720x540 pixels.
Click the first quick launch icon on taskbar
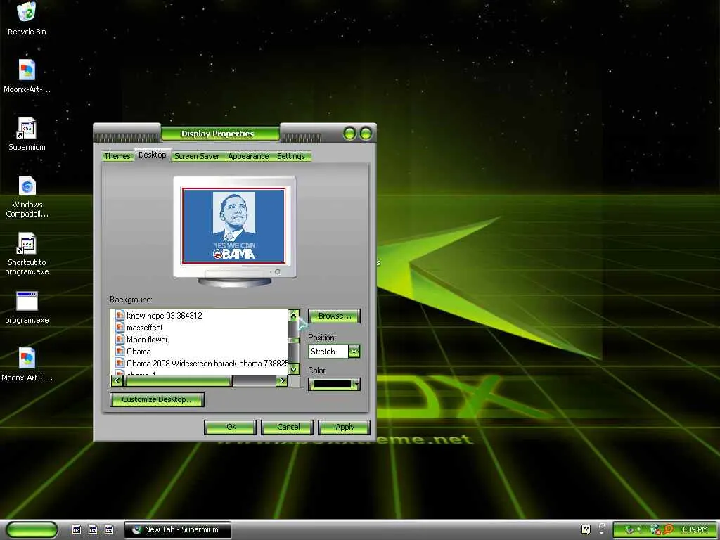pyautogui.click(x=77, y=529)
